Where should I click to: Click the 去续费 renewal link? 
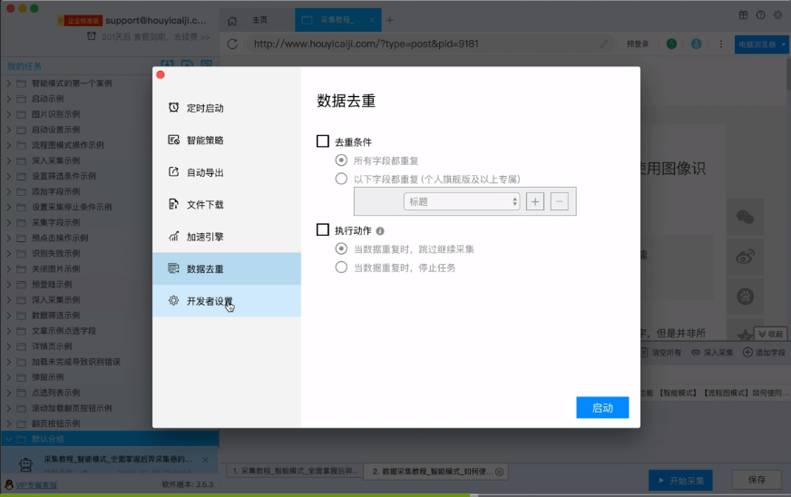click(191, 37)
